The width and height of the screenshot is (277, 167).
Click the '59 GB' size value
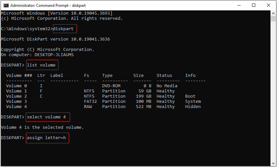(x=145, y=91)
